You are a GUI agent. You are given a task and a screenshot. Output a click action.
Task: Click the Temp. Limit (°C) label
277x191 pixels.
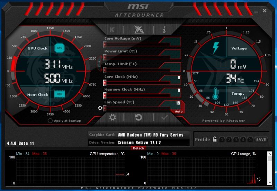tap(120, 64)
